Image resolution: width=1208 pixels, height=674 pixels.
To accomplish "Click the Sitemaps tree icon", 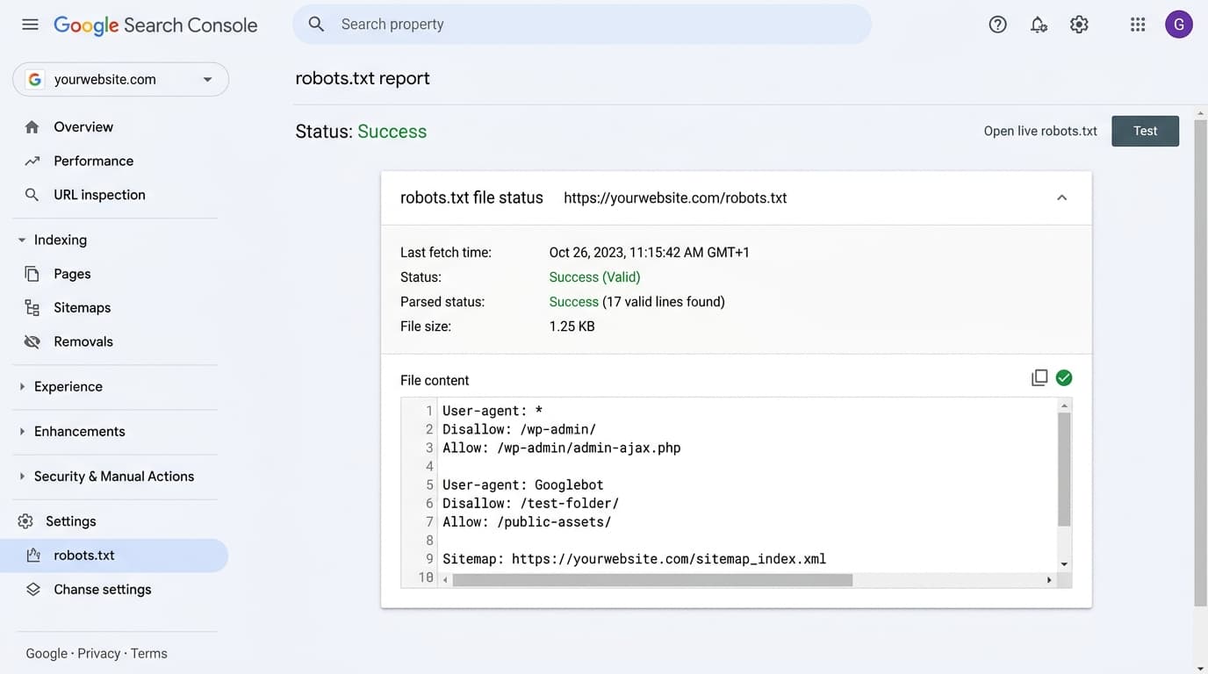I will [32, 308].
